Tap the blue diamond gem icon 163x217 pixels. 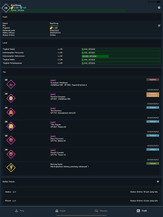coord(21,8)
